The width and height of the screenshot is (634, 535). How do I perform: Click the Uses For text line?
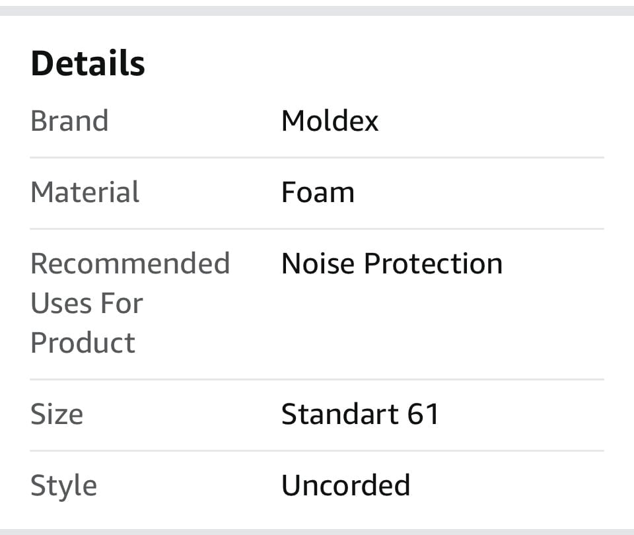[x=87, y=303]
